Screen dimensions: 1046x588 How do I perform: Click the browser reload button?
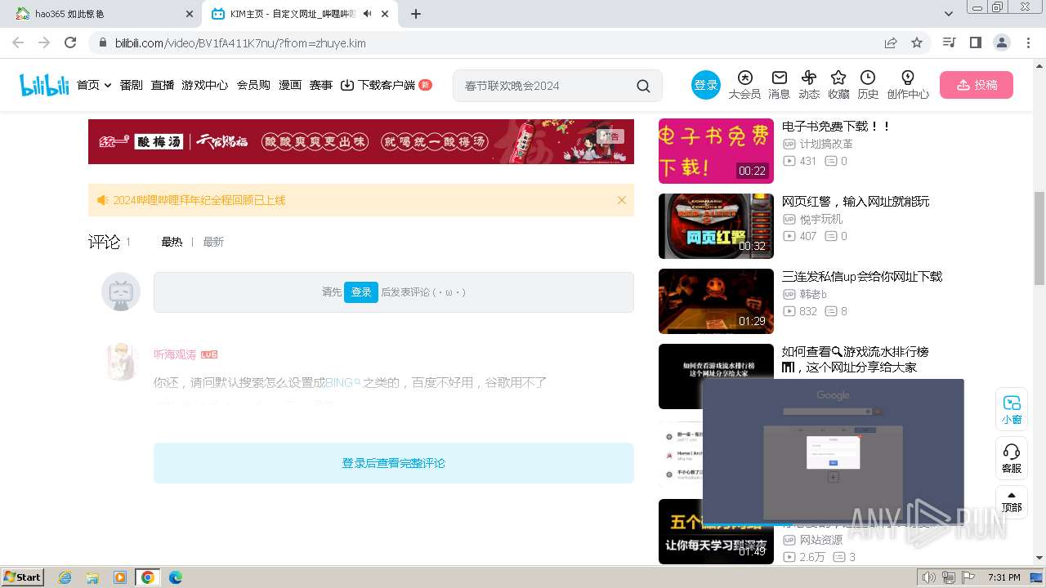coord(70,42)
